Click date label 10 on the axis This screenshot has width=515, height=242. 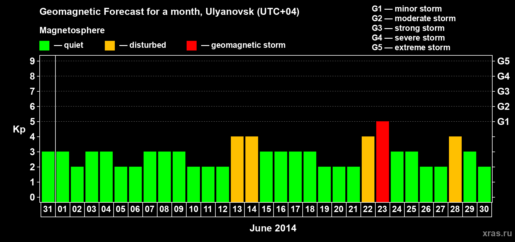pyautogui.click(x=193, y=209)
